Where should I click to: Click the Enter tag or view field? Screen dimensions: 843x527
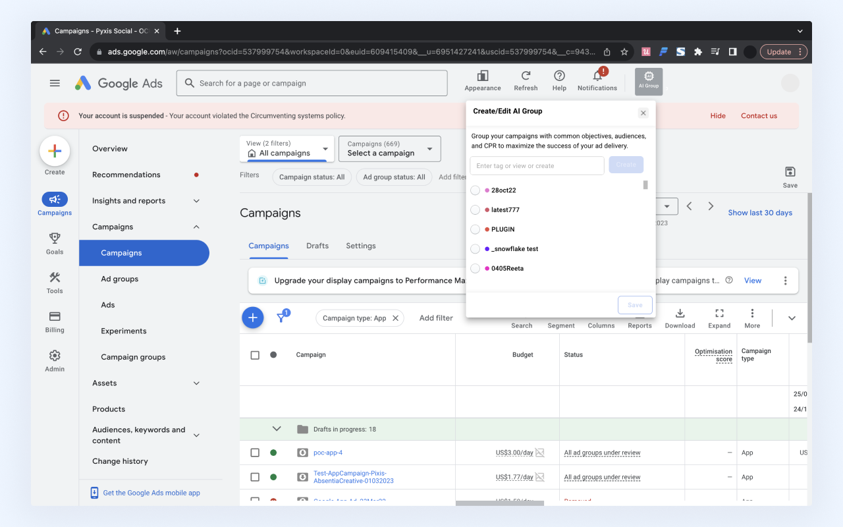537,165
